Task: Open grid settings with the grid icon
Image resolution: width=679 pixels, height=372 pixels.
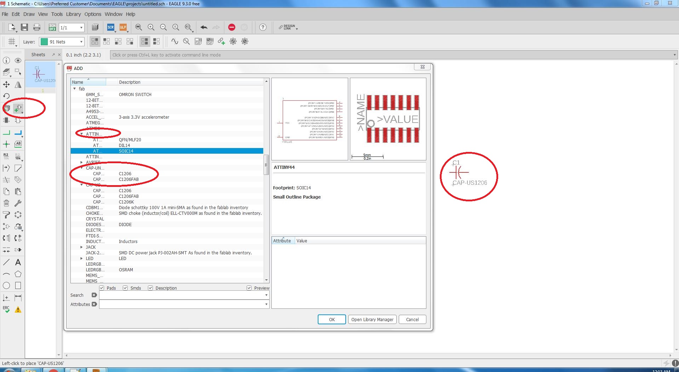Action: (x=12, y=42)
